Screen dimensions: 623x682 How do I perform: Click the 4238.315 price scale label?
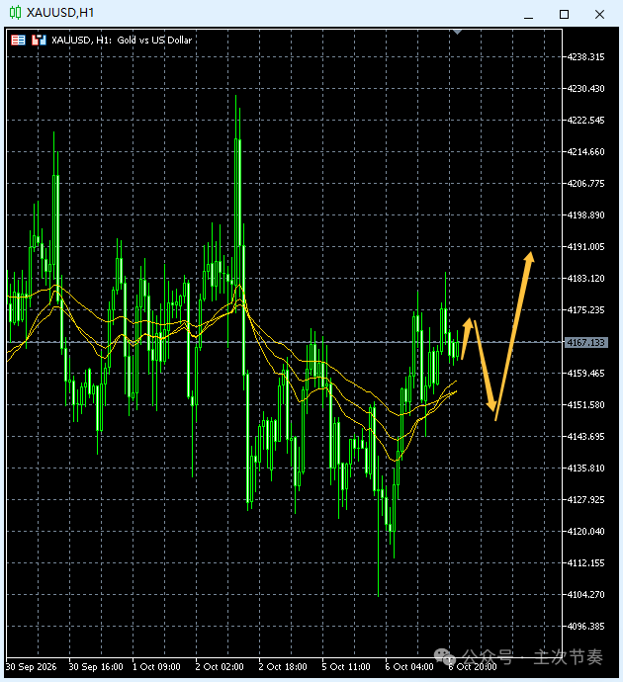(585, 57)
